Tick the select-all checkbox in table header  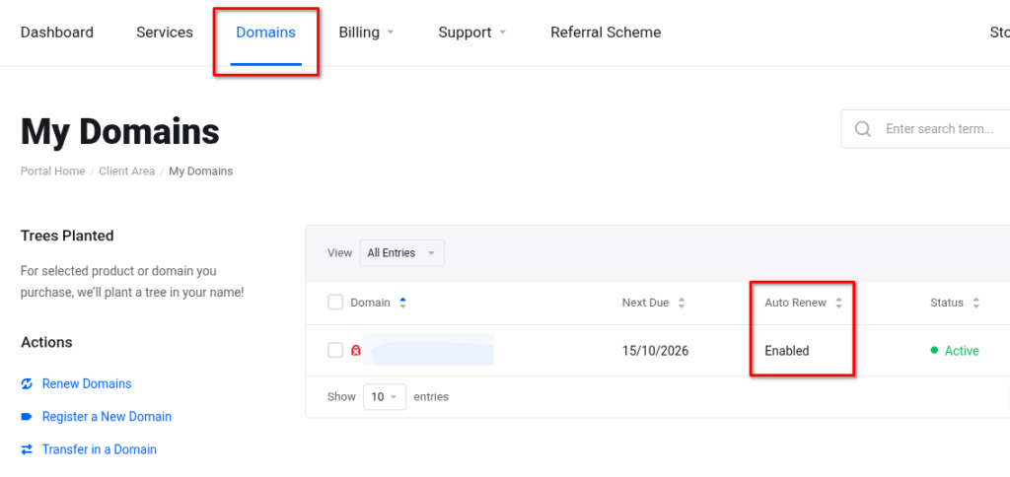335,303
